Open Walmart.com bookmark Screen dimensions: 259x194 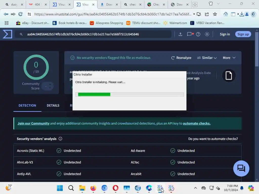tap(175, 23)
